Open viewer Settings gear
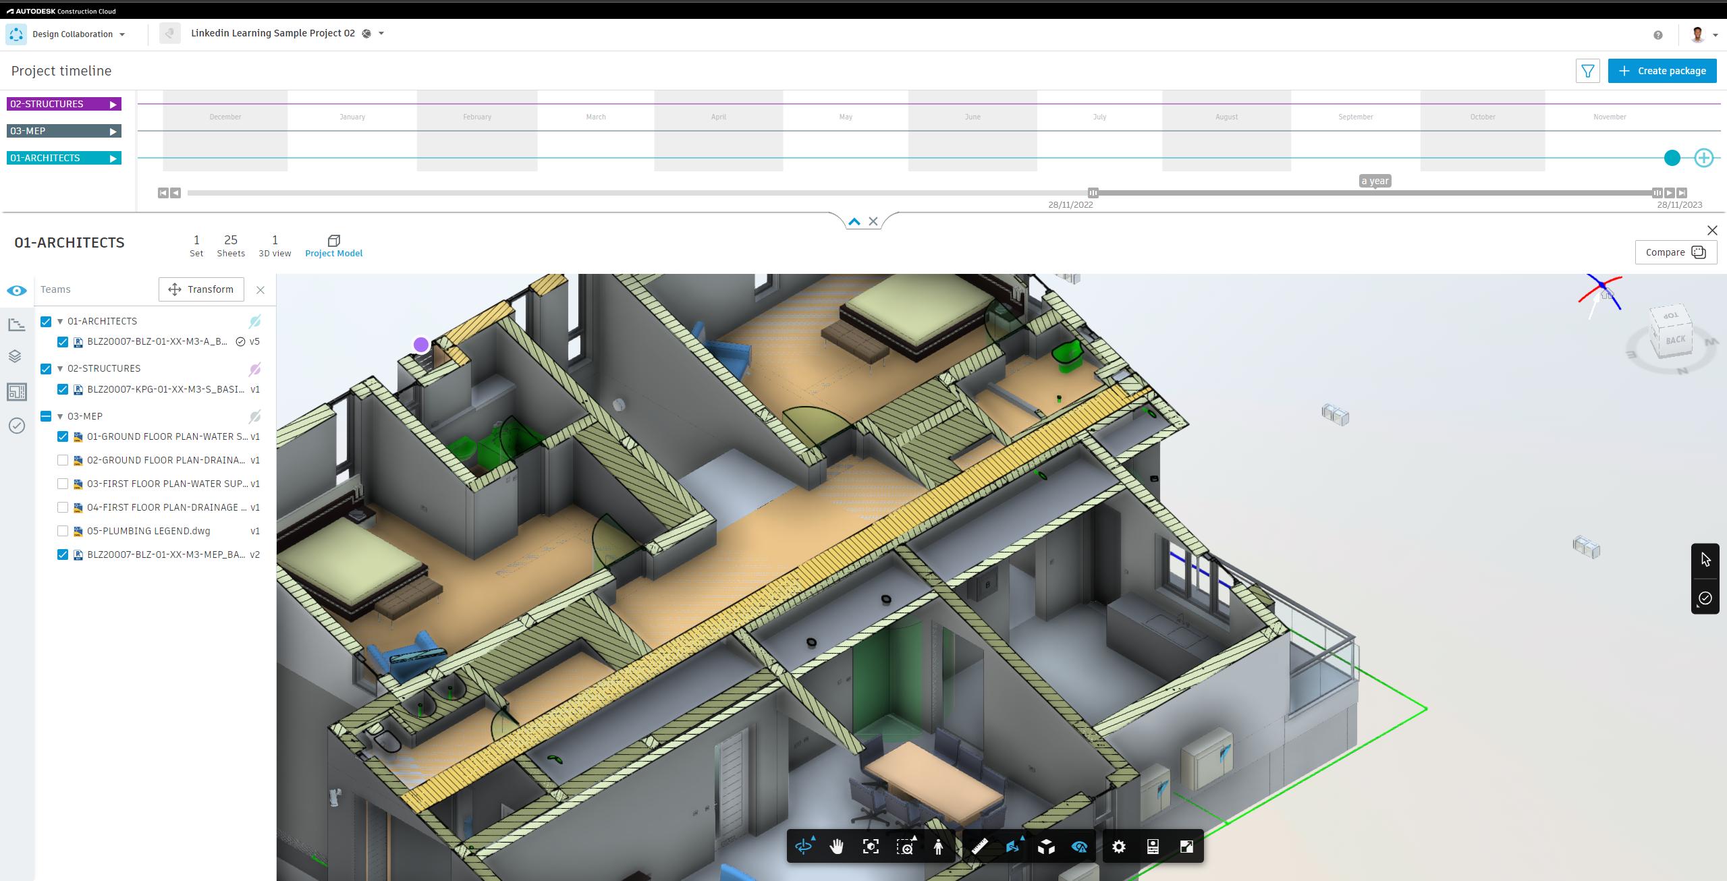 click(1119, 847)
